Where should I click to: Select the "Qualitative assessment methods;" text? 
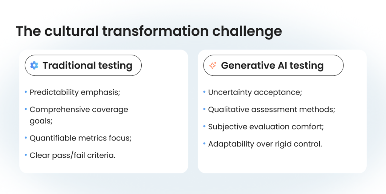pyautogui.click(x=271, y=110)
